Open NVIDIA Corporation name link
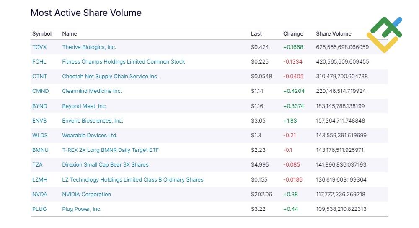This screenshot has height=228, width=419. pyautogui.click(x=86, y=195)
